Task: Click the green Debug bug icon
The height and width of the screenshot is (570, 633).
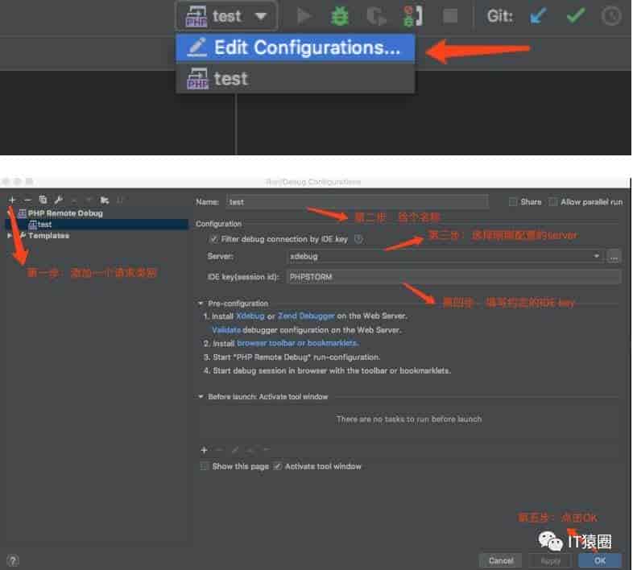Action: click(x=339, y=15)
